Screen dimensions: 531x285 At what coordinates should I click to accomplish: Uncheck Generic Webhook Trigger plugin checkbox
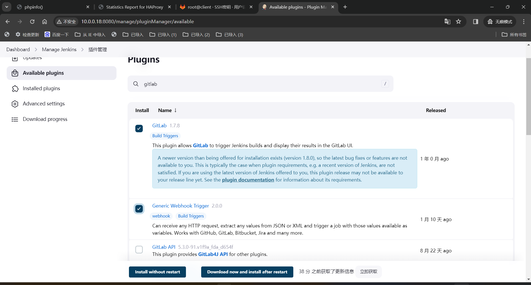[139, 209]
